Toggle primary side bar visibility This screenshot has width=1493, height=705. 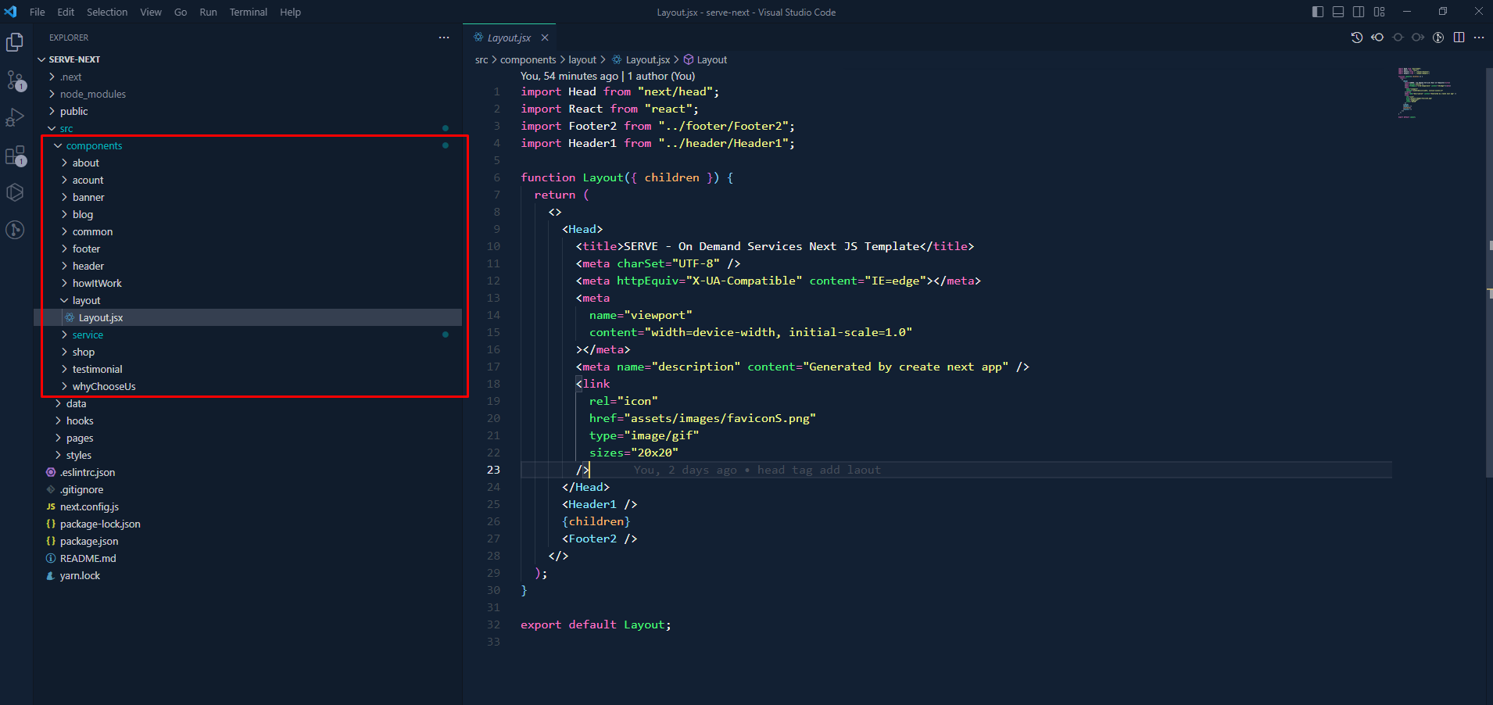(1318, 12)
